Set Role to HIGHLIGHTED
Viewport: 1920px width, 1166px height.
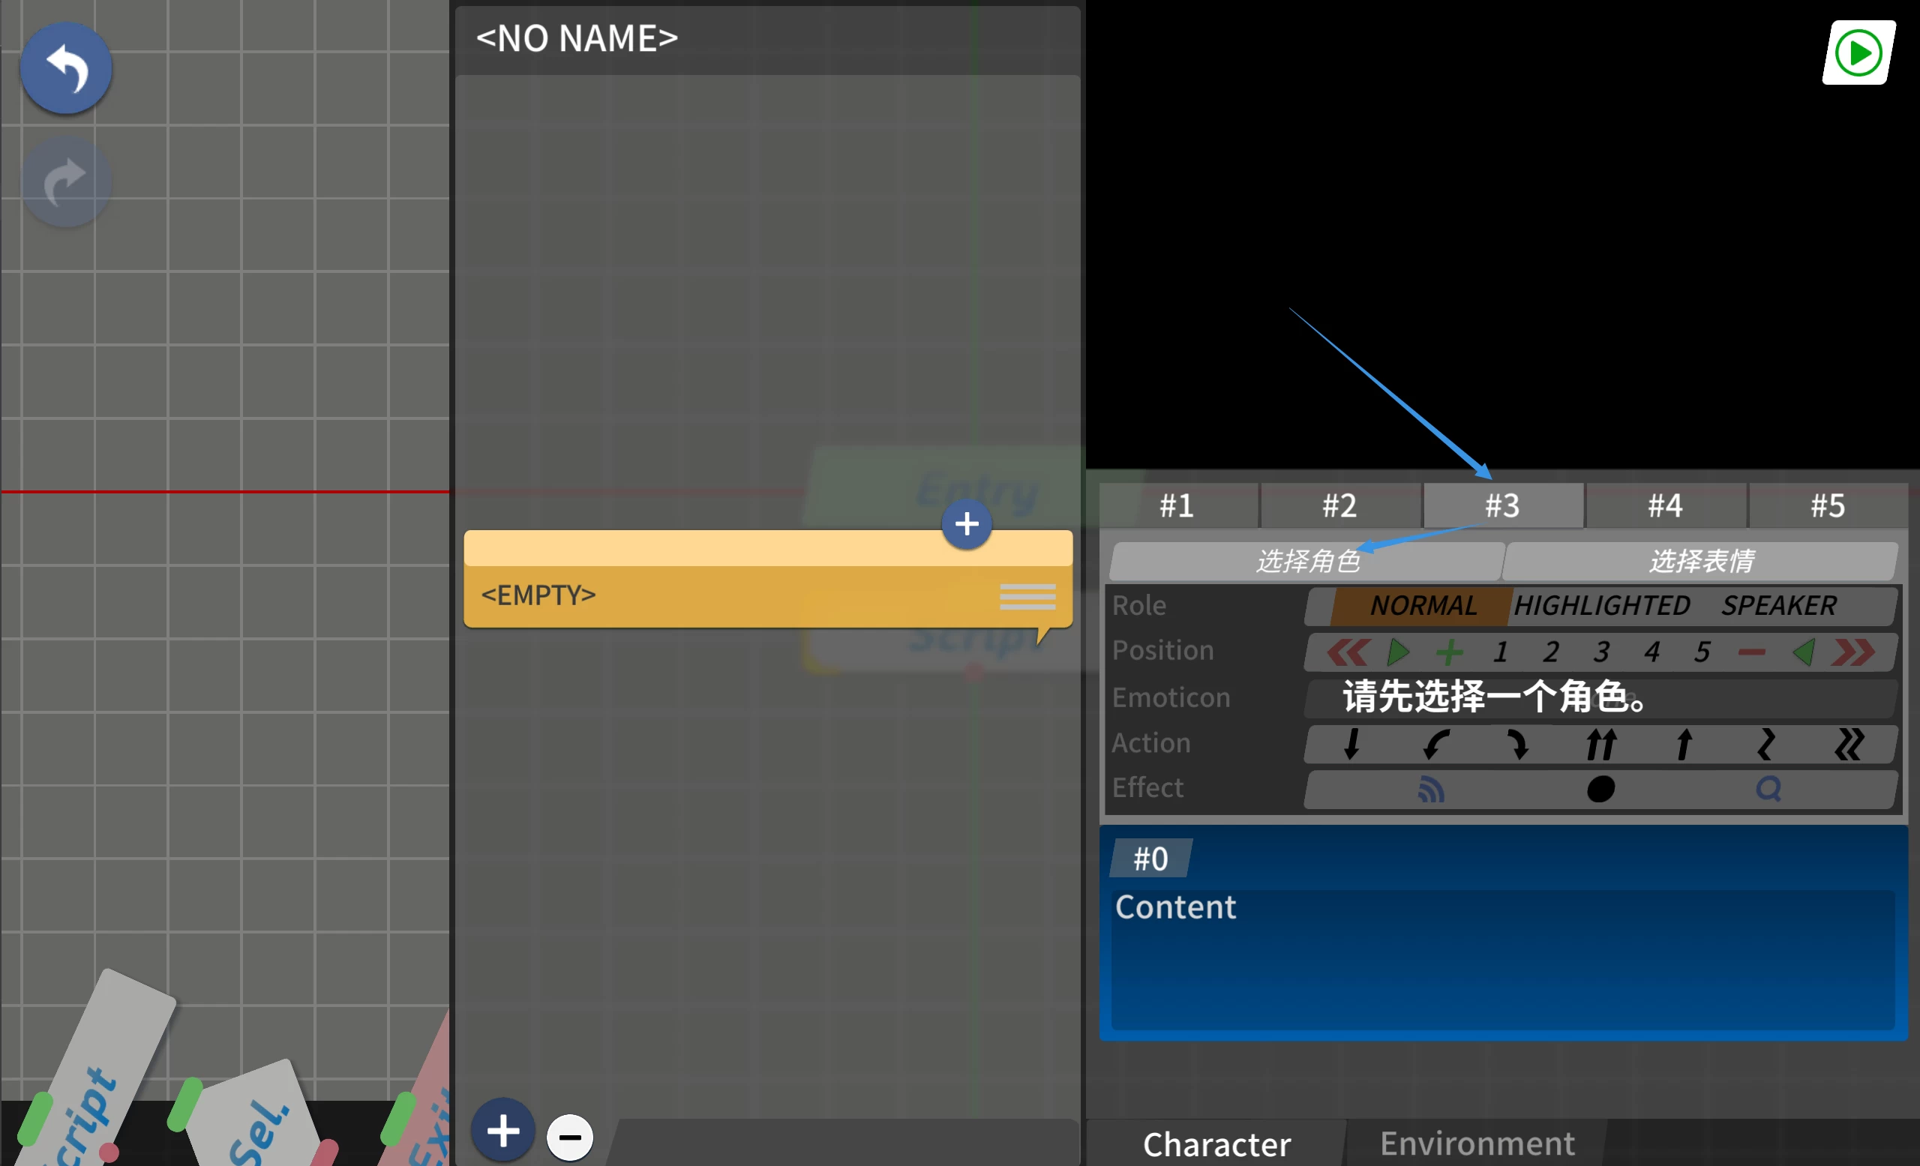(1601, 605)
